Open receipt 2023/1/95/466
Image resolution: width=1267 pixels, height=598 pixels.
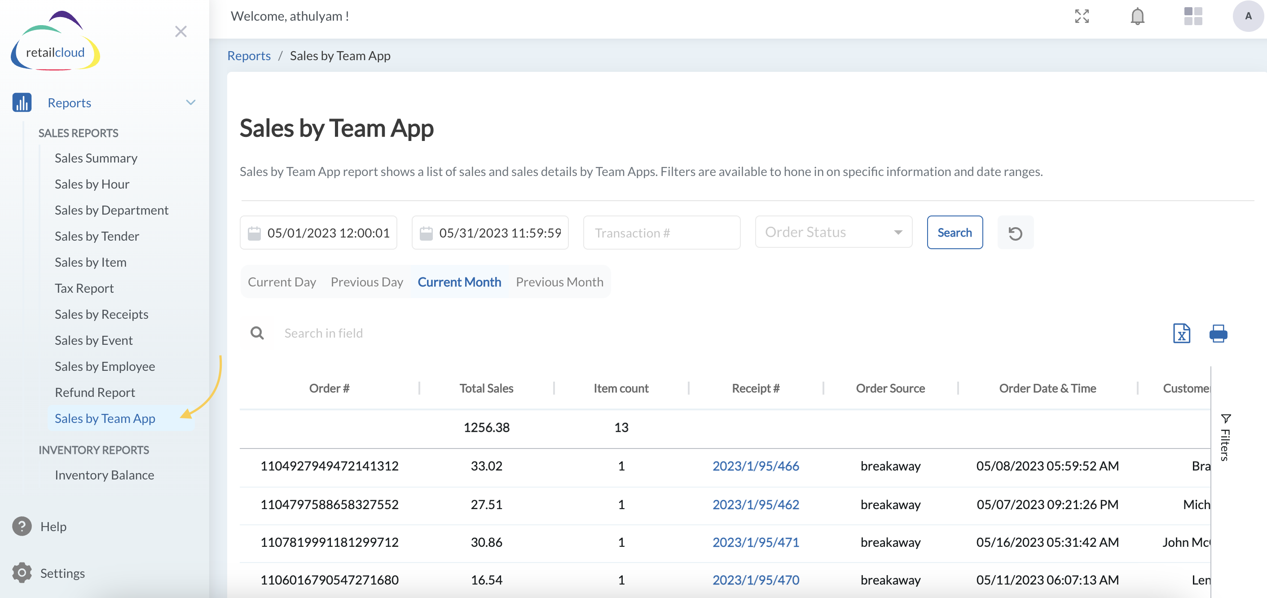(756, 466)
